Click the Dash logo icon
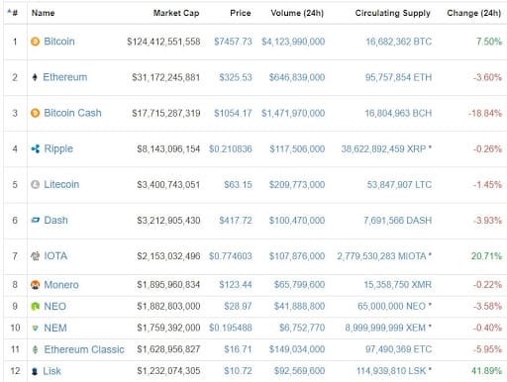507x382 pixels. (x=35, y=220)
